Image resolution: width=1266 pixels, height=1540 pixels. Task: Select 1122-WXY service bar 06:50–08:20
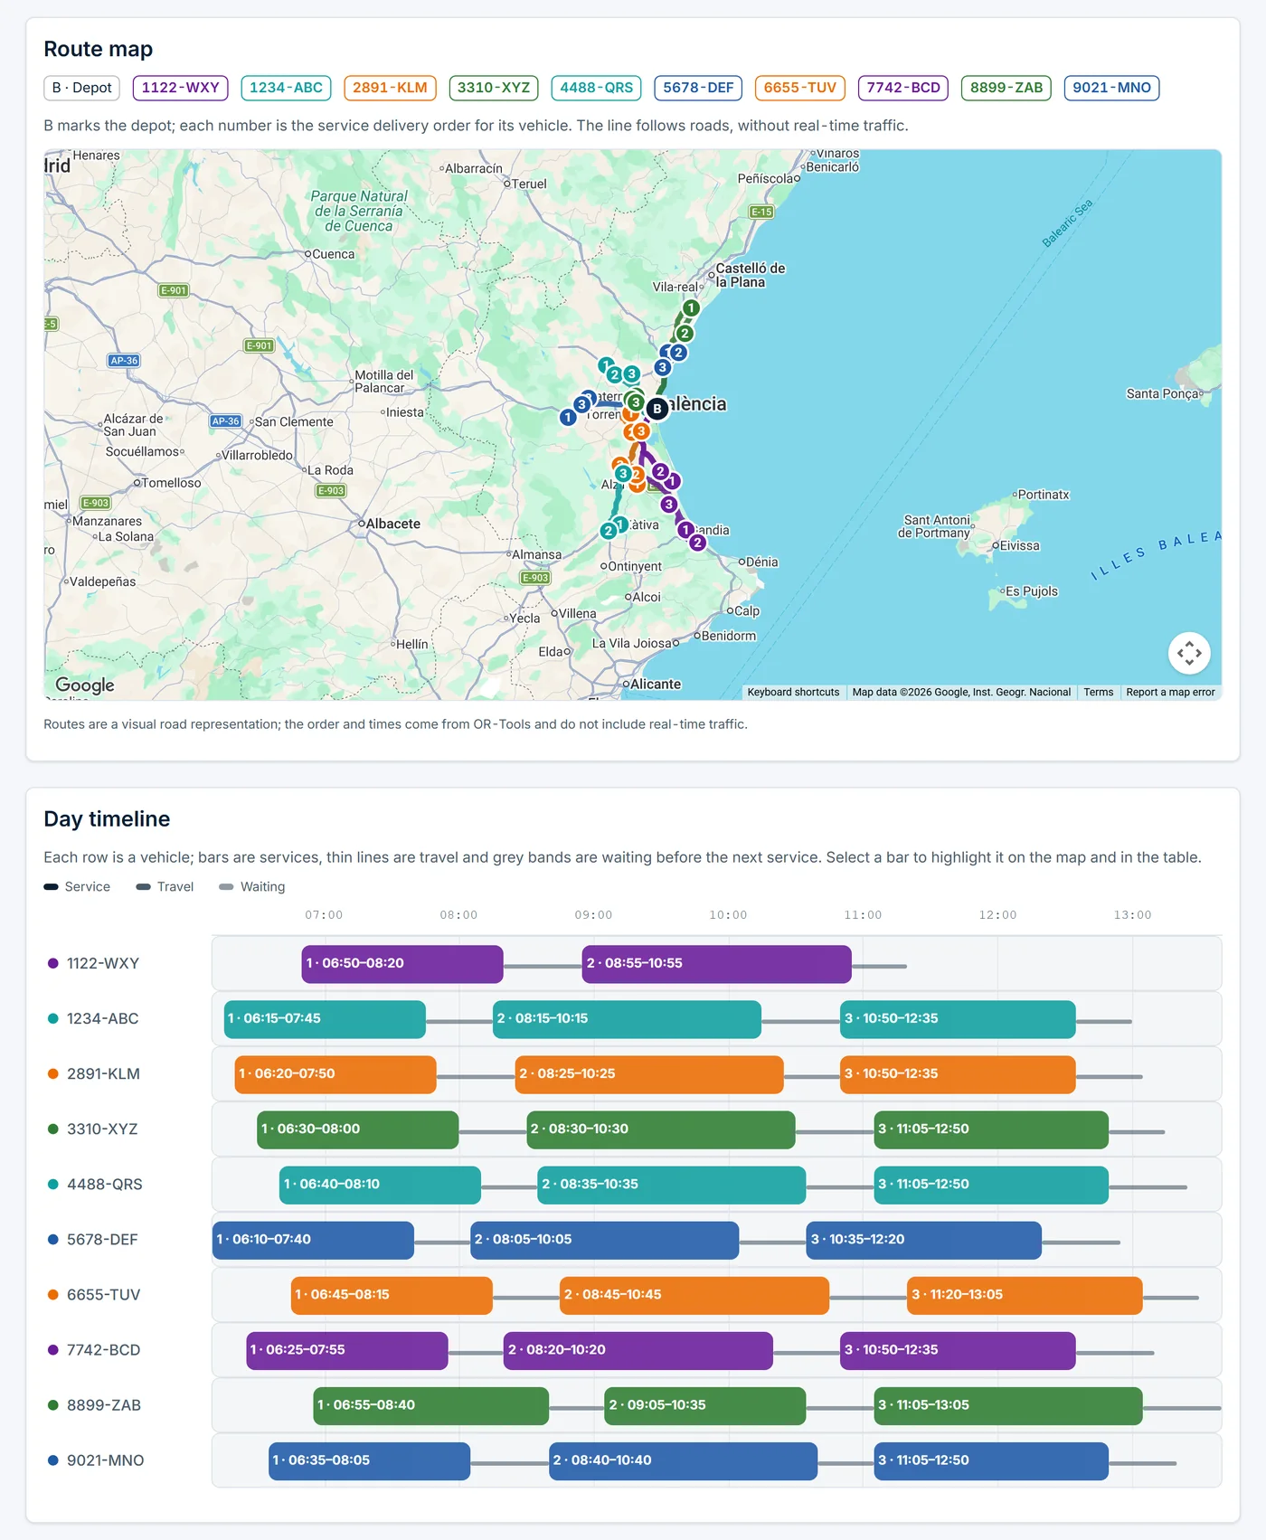[x=402, y=964]
